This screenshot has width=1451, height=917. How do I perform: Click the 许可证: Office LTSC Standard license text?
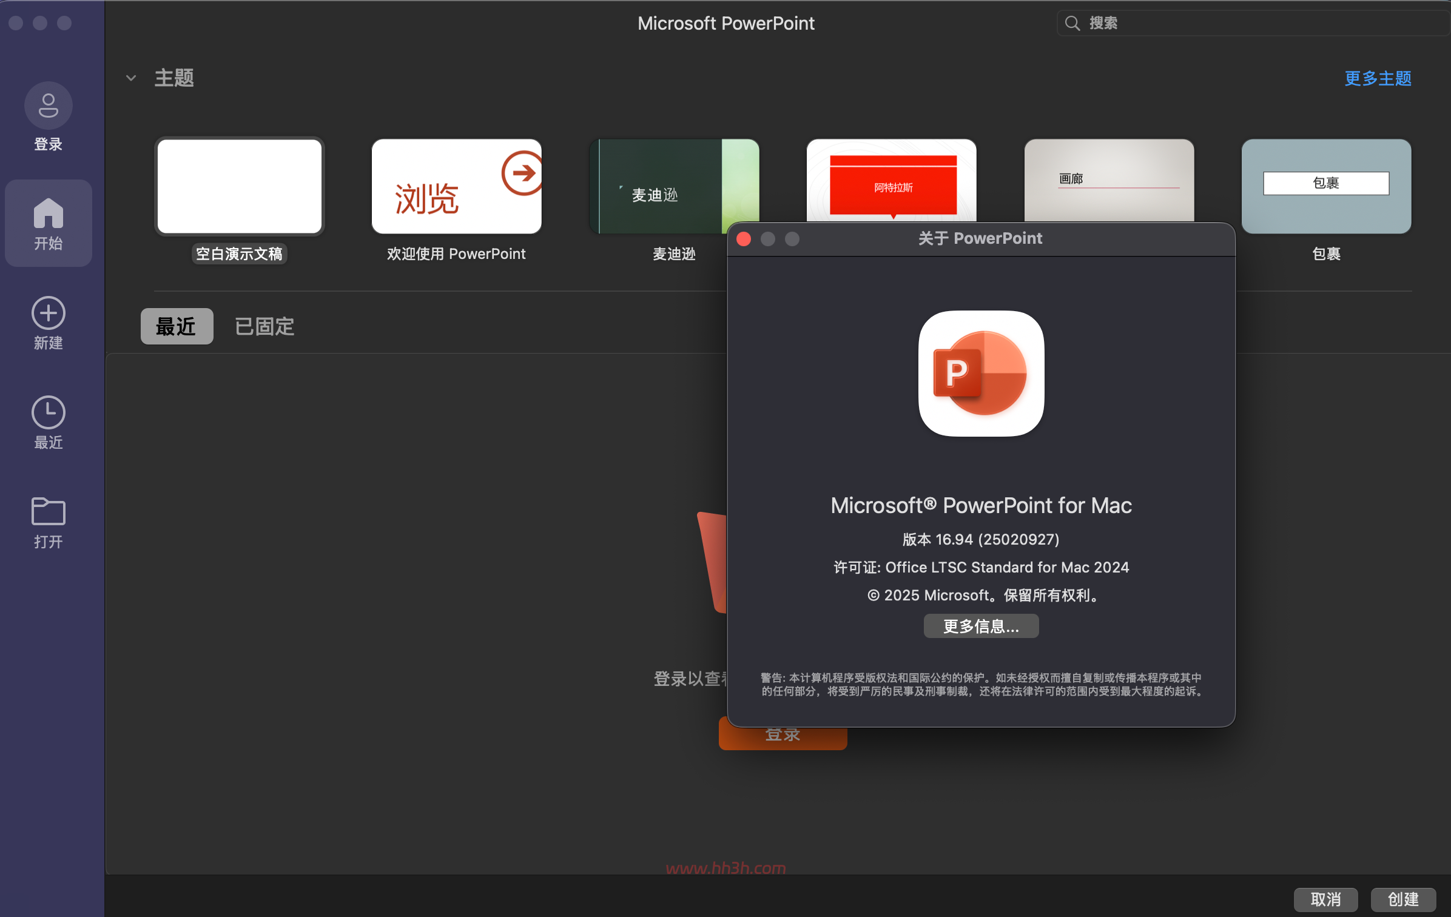coord(981,567)
